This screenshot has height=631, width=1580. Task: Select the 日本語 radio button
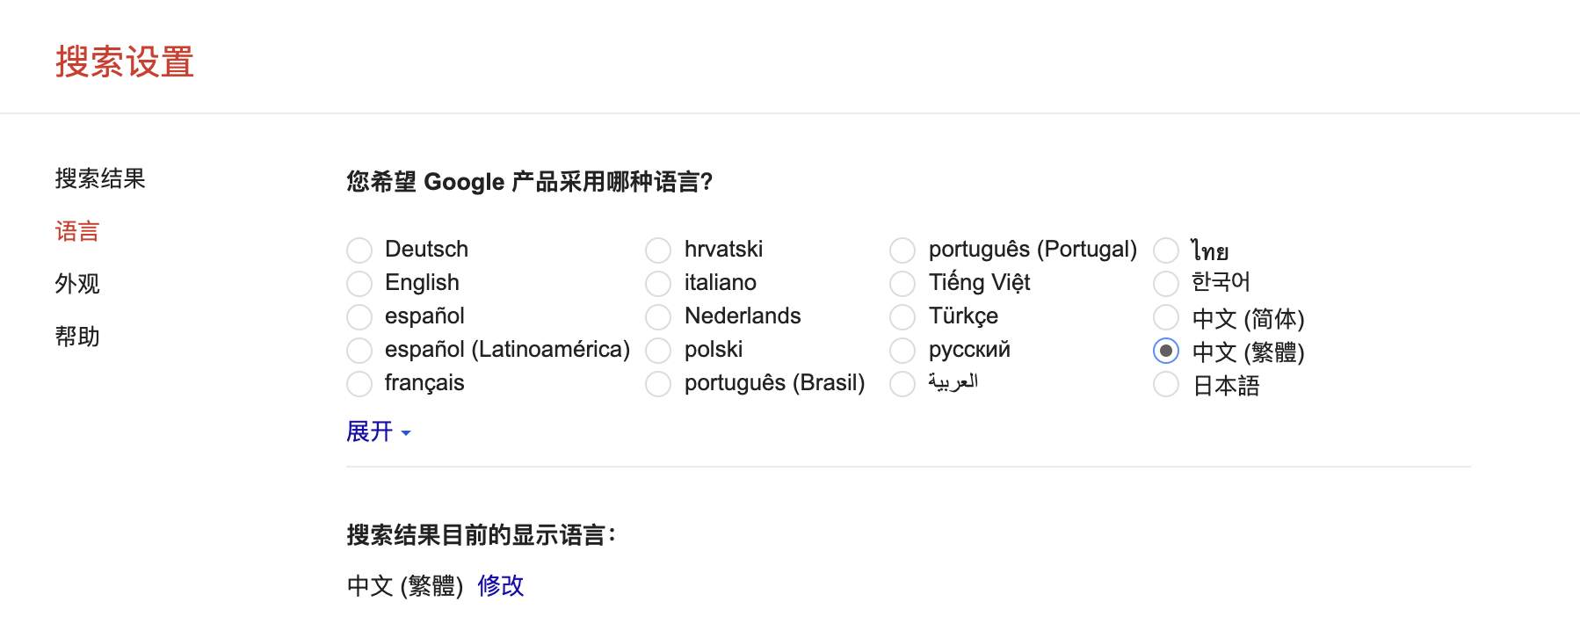[x=1166, y=384]
